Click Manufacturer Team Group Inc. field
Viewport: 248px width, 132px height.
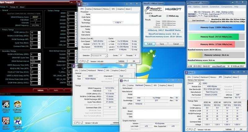coord(212,92)
